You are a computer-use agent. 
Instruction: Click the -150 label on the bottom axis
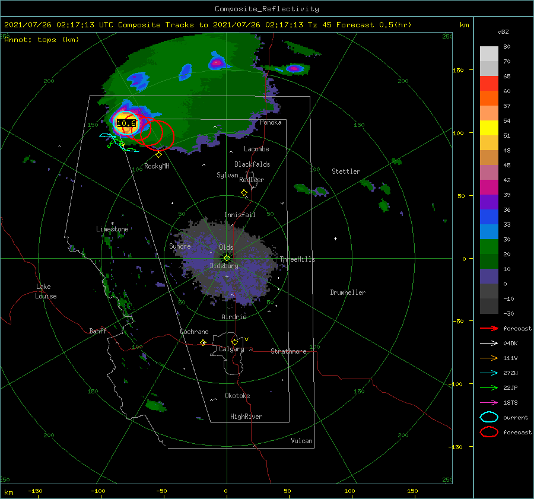[x=35, y=491]
